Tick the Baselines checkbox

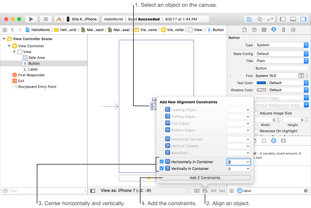pos(162,153)
